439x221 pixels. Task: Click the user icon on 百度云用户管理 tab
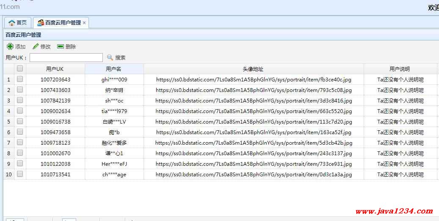click(x=41, y=23)
